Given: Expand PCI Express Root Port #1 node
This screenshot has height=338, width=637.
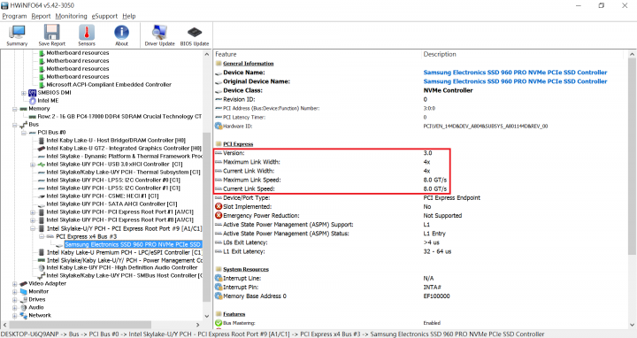Looking at the screenshot, I should [33, 212].
